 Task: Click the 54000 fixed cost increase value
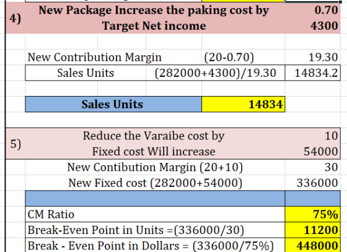point(312,152)
